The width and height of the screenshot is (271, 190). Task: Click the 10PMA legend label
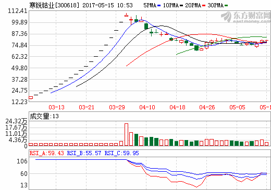click(x=171, y=5)
